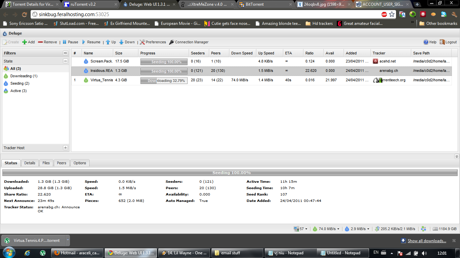Collapse the State filter section
Image resolution: width=460 pixels, height=258 pixels.
click(65, 61)
